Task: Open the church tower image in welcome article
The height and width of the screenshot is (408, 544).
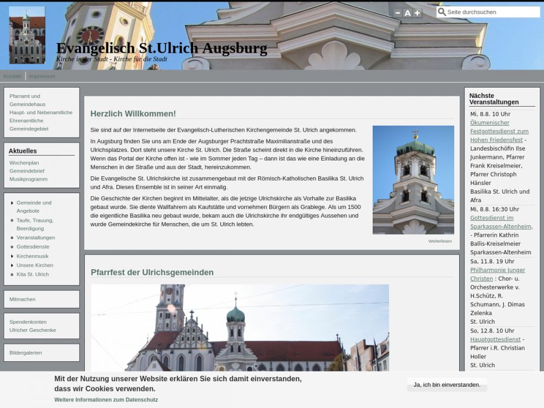Action: [x=413, y=180]
